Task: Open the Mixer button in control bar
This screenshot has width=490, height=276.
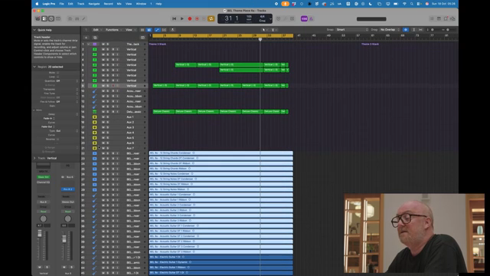Action: point(77,18)
